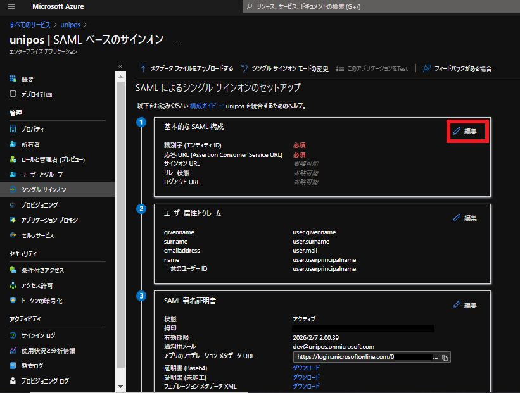Click the プロビジョニング ログ person icon
The width and height of the screenshot is (520, 393).
pyautogui.click(x=13, y=380)
